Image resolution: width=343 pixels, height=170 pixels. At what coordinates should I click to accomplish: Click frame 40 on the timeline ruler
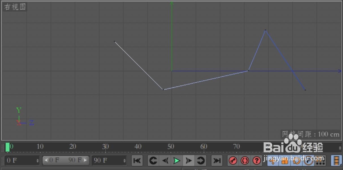click(138, 147)
